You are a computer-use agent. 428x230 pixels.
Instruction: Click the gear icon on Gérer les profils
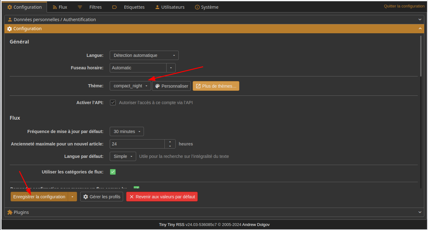(x=86, y=197)
